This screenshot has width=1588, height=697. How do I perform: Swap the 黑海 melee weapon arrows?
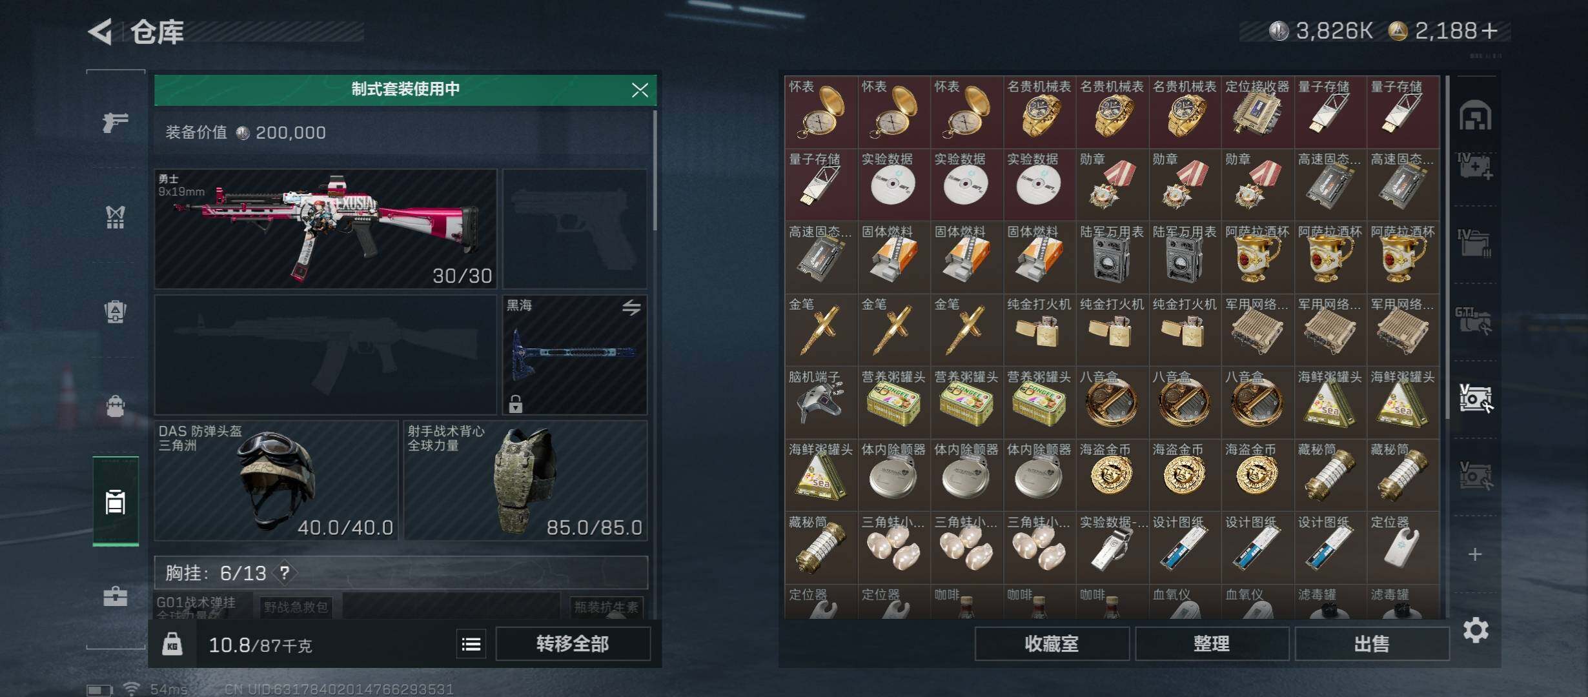tap(631, 308)
